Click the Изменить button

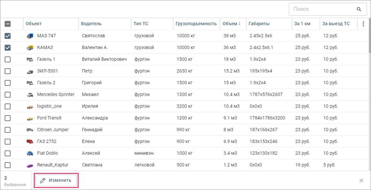(56, 181)
